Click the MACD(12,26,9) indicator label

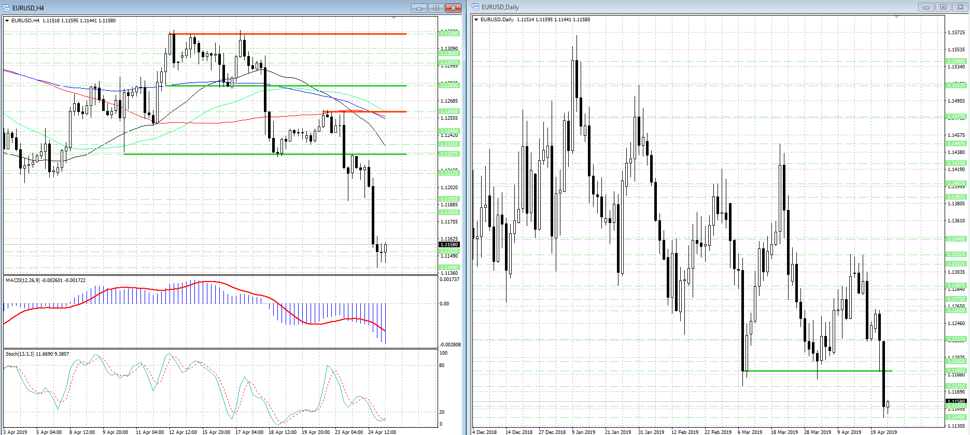coord(46,280)
